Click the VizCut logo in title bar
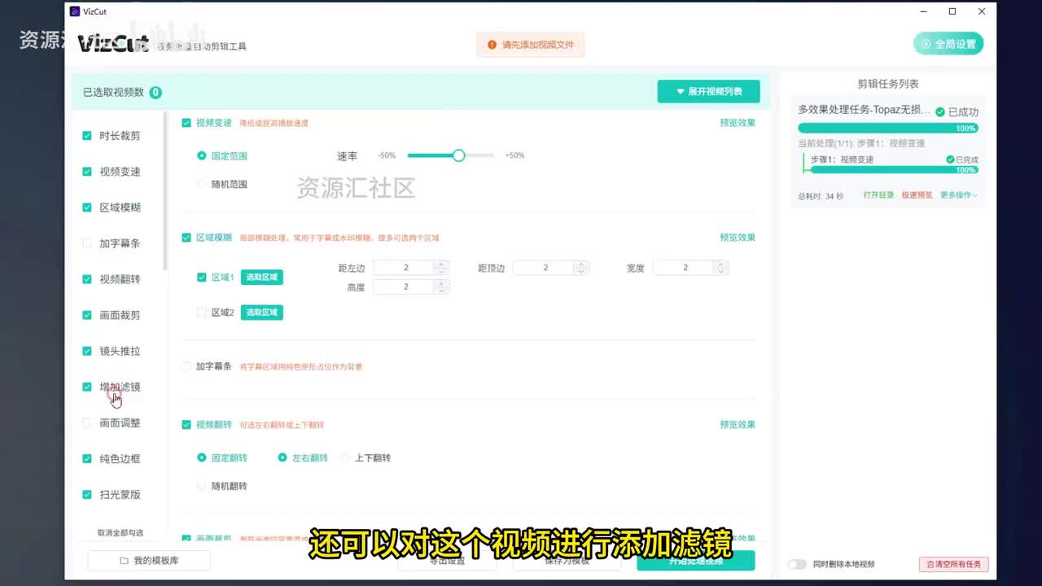This screenshot has height=586, width=1042. pos(75,11)
